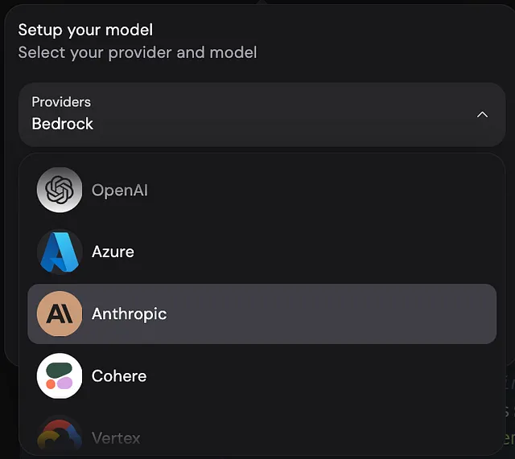Image resolution: width=515 pixels, height=459 pixels.
Task: Pick Cohere from the providers list
Action: coord(262,375)
